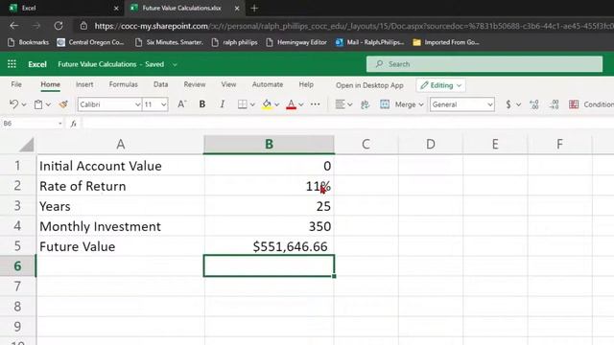Click the Paste clipboard icon
The width and height of the screenshot is (614, 345).
coord(38,104)
